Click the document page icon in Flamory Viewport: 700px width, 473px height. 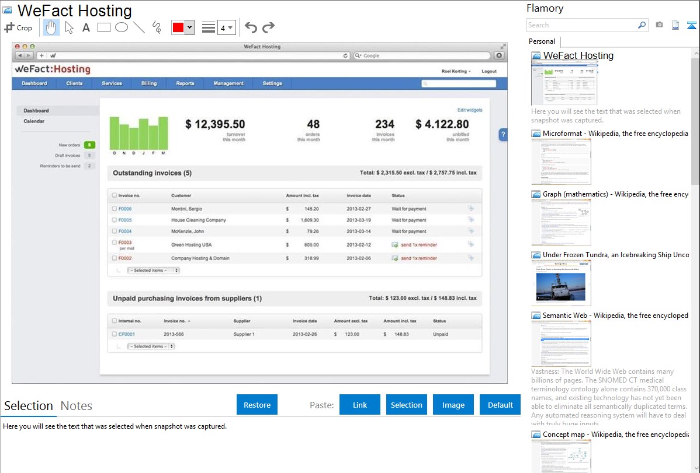point(675,25)
